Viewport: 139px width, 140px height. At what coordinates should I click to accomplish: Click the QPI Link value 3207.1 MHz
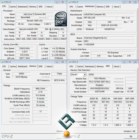(x=25, y=58)
